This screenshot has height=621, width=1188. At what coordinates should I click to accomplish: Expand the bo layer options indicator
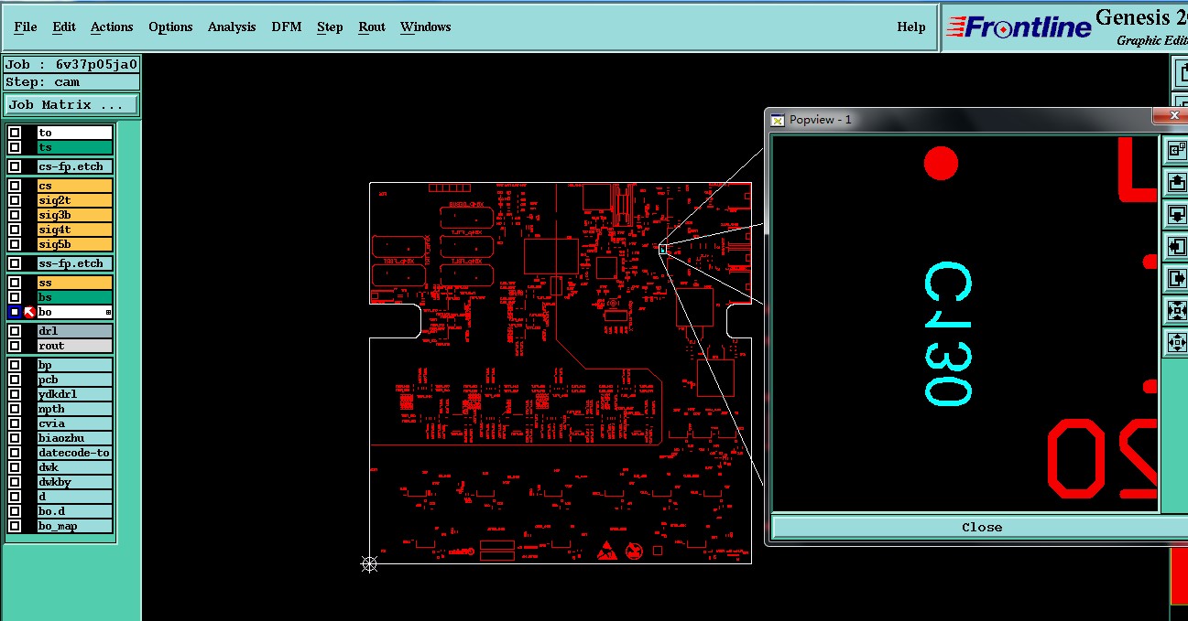coord(108,313)
